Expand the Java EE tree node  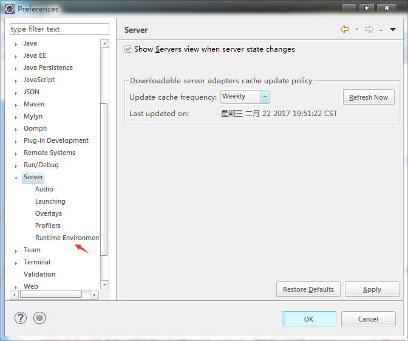(x=16, y=57)
